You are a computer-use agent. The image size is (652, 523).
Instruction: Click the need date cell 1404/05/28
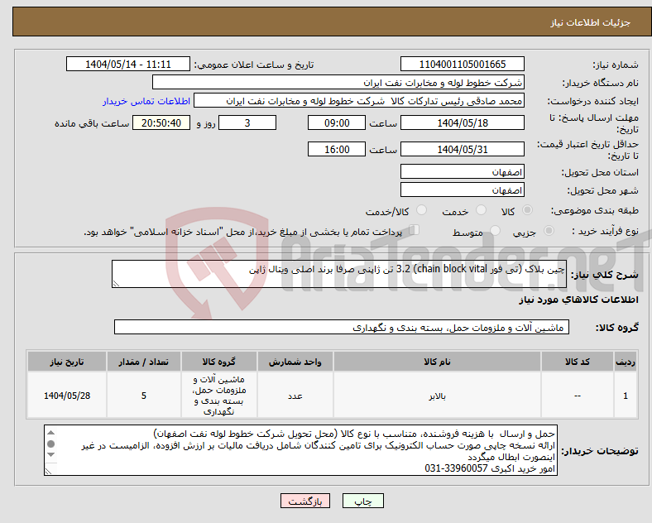[67, 396]
